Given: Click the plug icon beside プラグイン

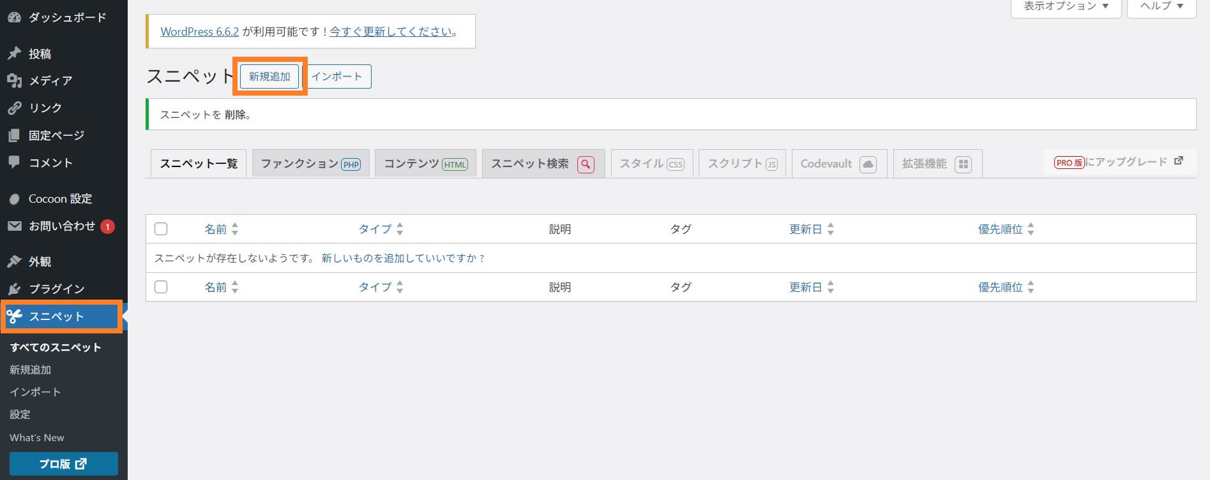Looking at the screenshot, I should [14, 289].
